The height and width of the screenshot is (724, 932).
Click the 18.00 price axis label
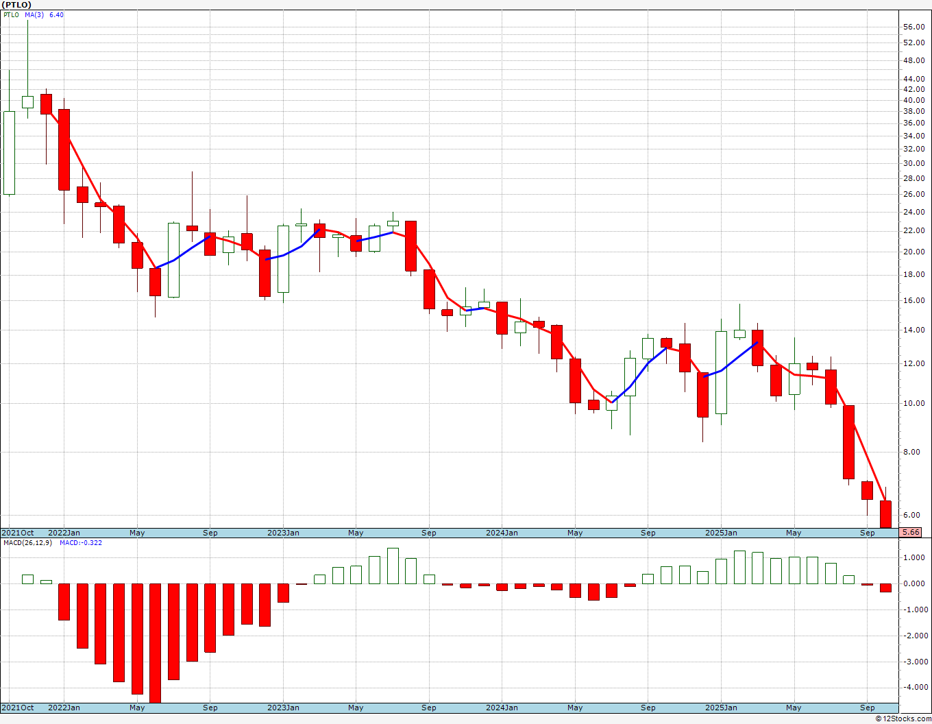[x=913, y=275]
